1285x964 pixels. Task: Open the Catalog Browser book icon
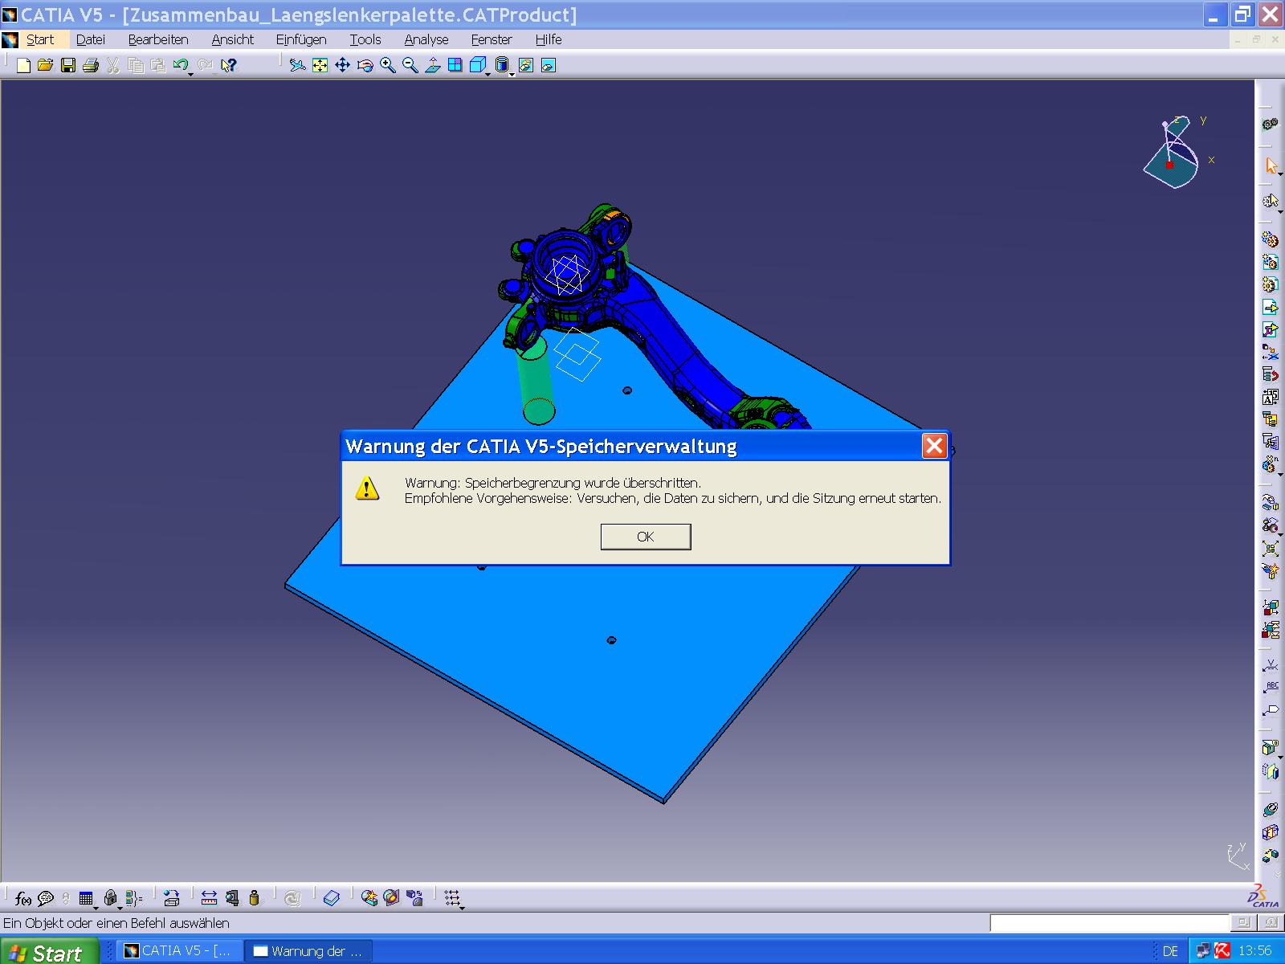click(x=332, y=898)
